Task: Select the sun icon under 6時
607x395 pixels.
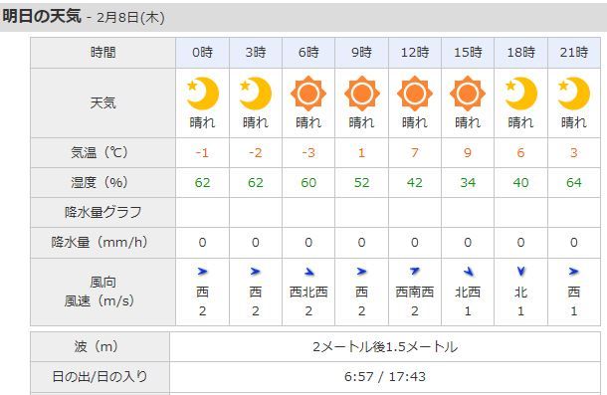Action: (x=308, y=94)
